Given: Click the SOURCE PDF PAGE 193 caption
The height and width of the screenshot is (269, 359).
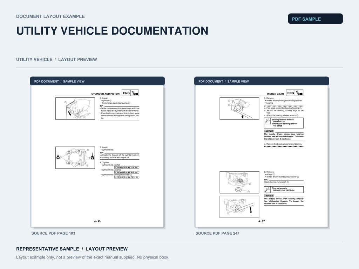Looking at the screenshot, I should (x=53, y=233).
